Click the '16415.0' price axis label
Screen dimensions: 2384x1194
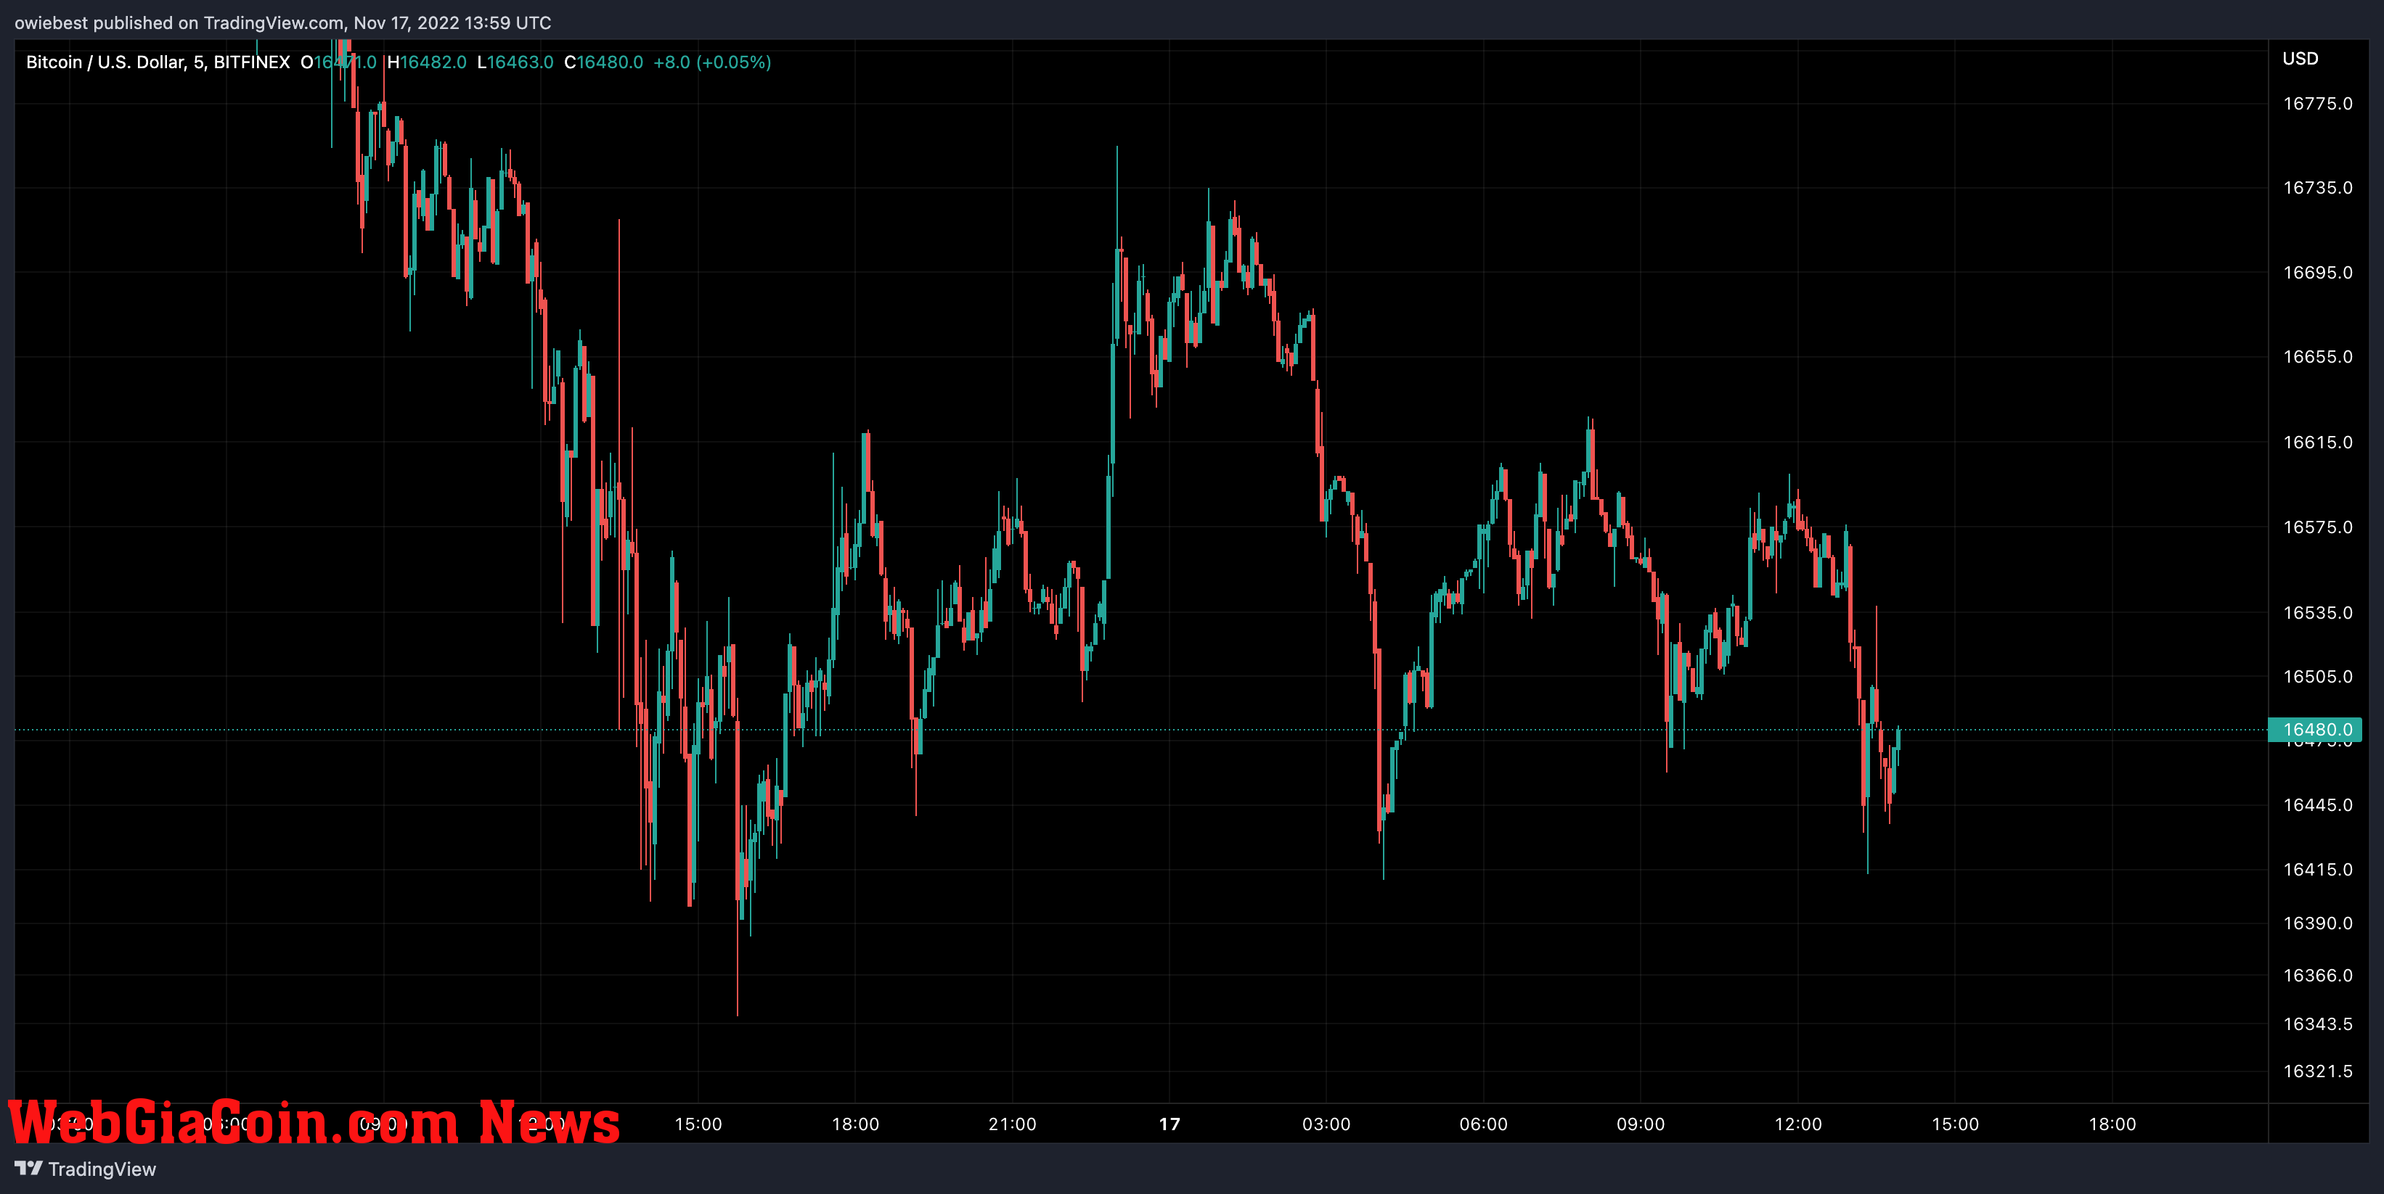[2317, 869]
